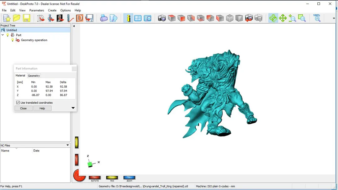Viewport: 338px width, 190px height.
Task: Select the dark gray isometric cube view
Action: [239, 18]
